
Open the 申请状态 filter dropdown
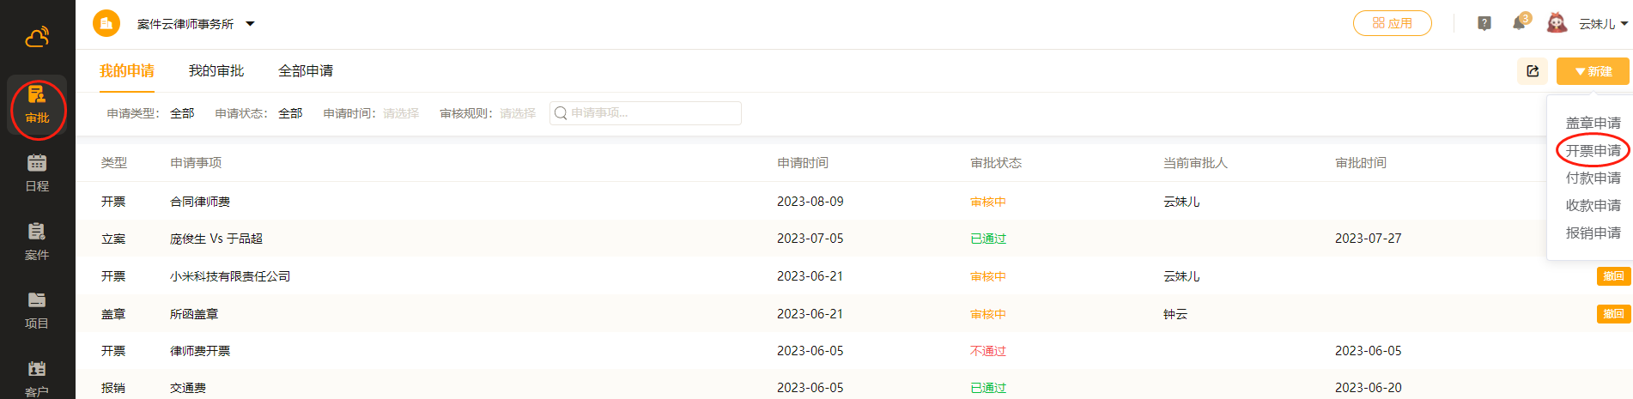pyautogui.click(x=290, y=113)
